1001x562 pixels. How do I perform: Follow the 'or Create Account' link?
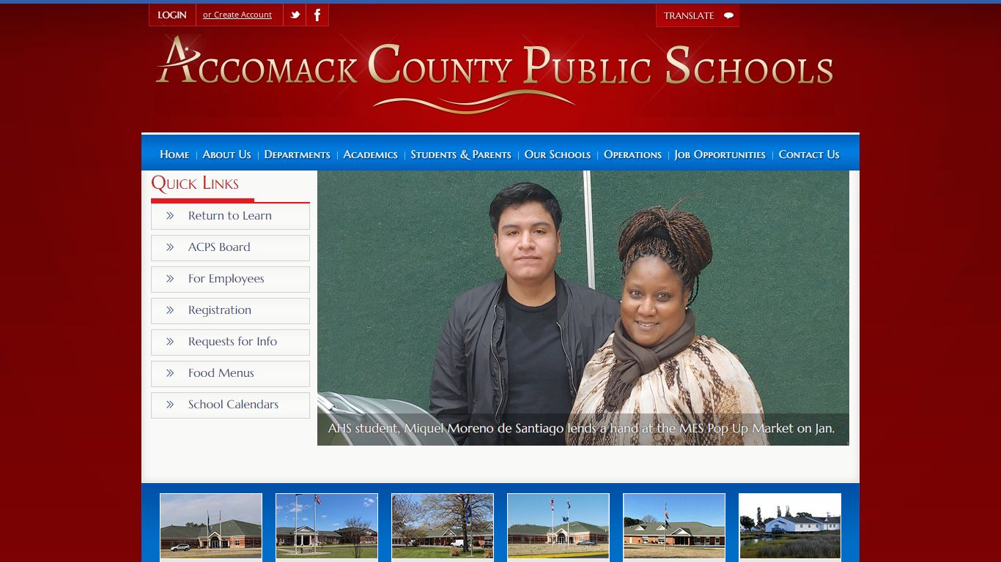point(237,15)
